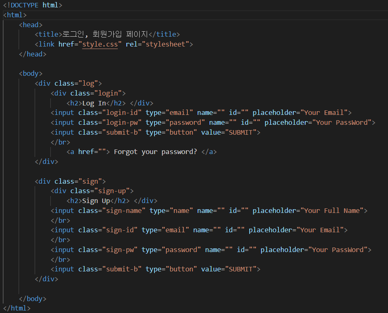
Task: Click the closing /title tag
Action: tap(164, 35)
